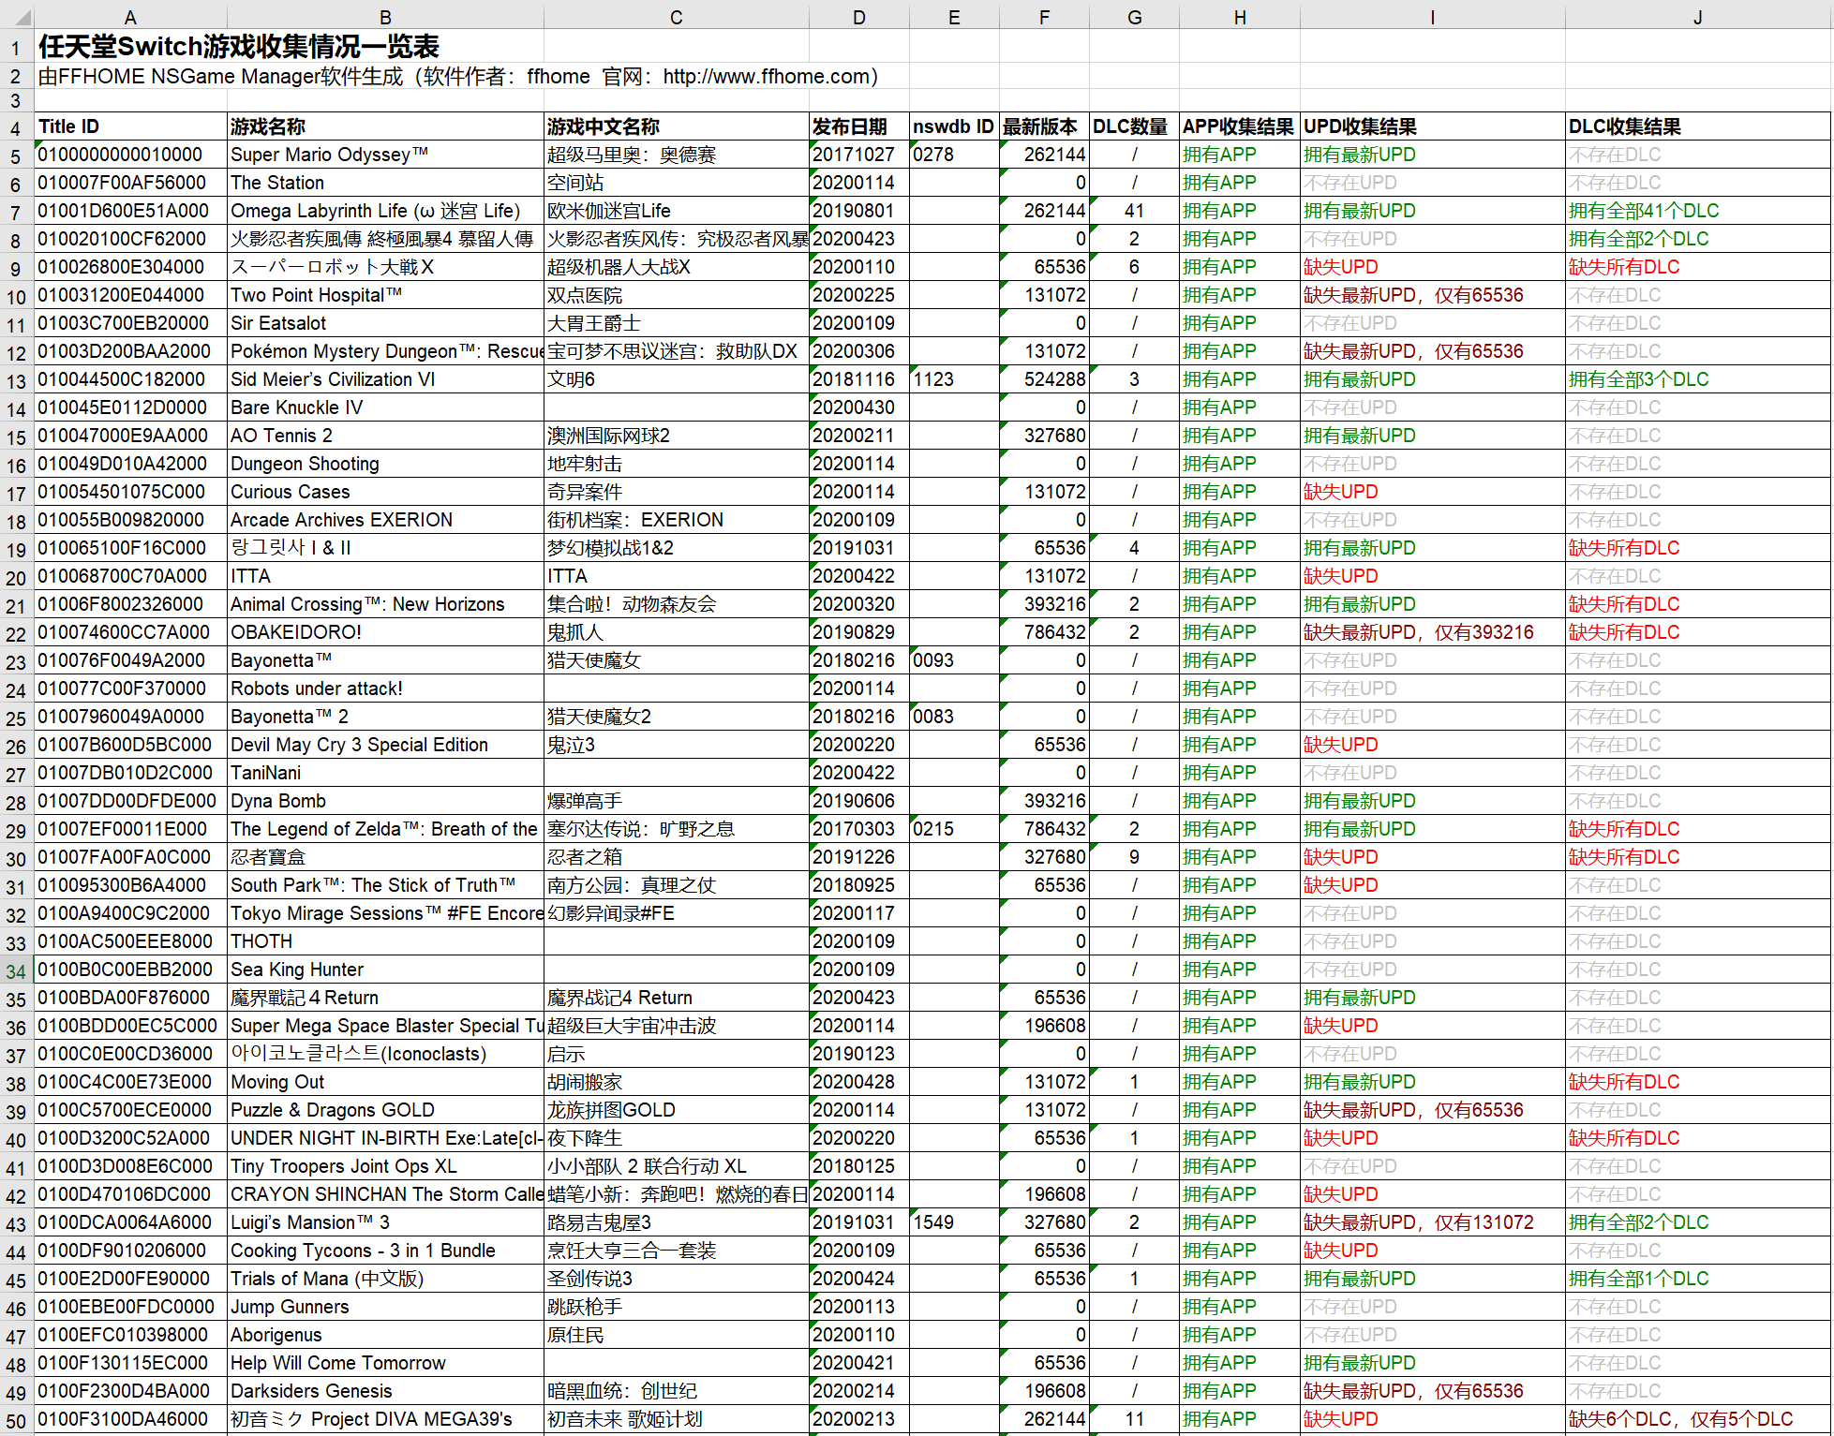The height and width of the screenshot is (1436, 1834).
Task: Select column A header
Action: tap(131, 17)
